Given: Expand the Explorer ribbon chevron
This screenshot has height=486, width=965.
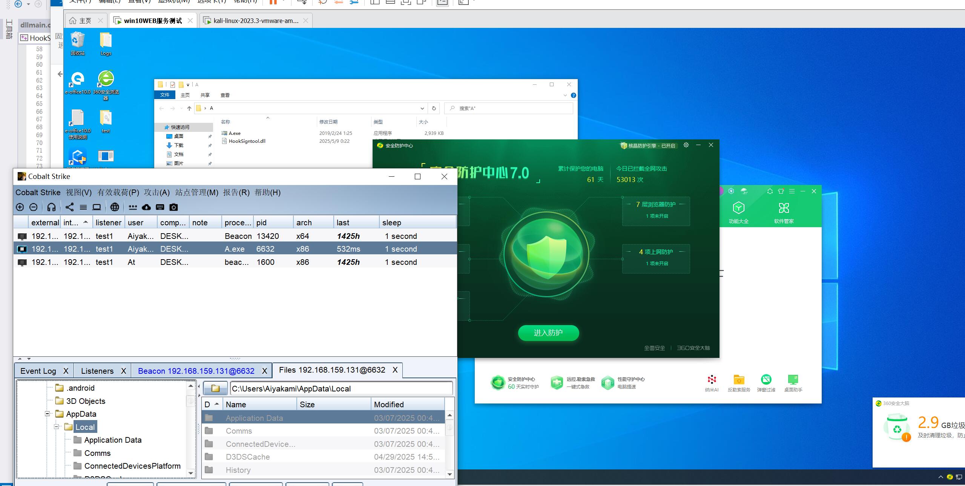Looking at the screenshot, I should pyautogui.click(x=565, y=95).
